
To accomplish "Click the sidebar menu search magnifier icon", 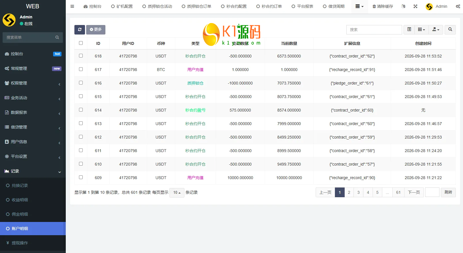I will (x=57, y=37).
